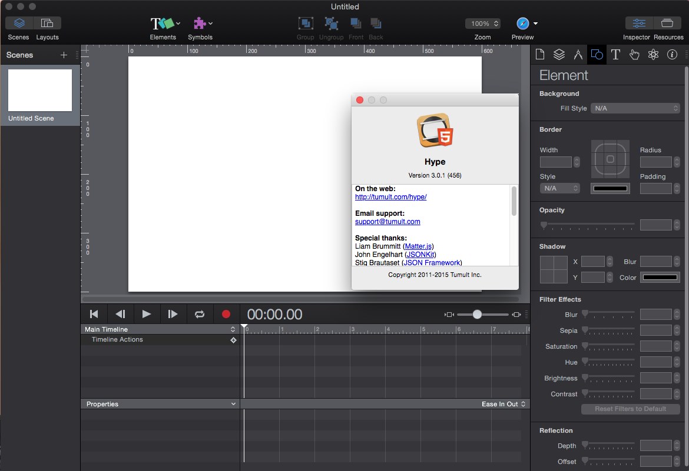Click the Ungroup toolbar icon
Image resolution: width=689 pixels, height=471 pixels.
tap(332, 24)
